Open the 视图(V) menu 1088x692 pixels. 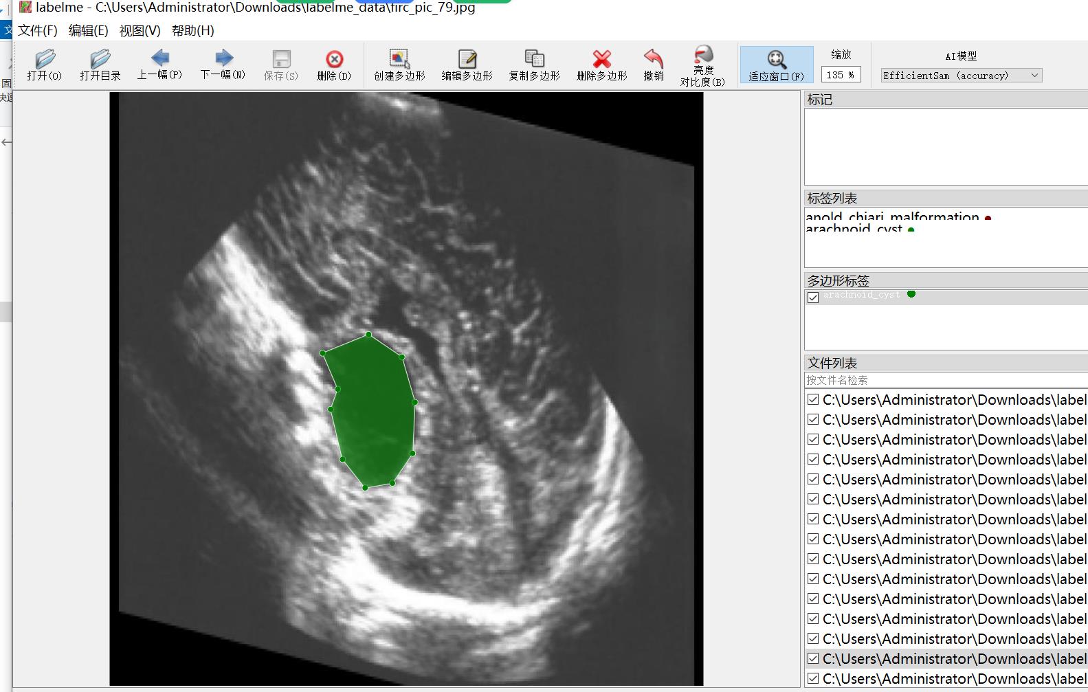140,31
